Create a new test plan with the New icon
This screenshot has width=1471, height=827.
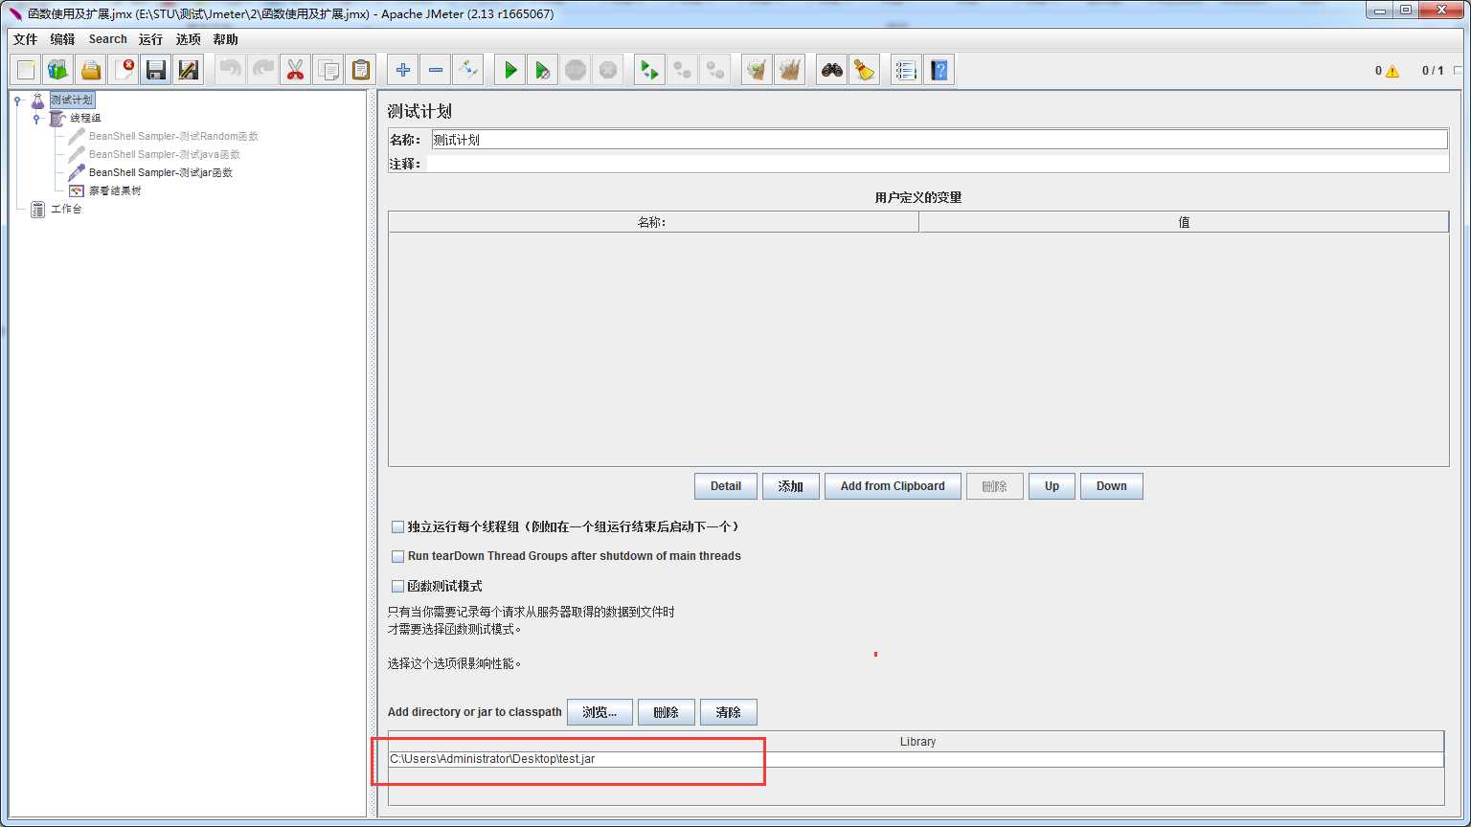(26, 70)
